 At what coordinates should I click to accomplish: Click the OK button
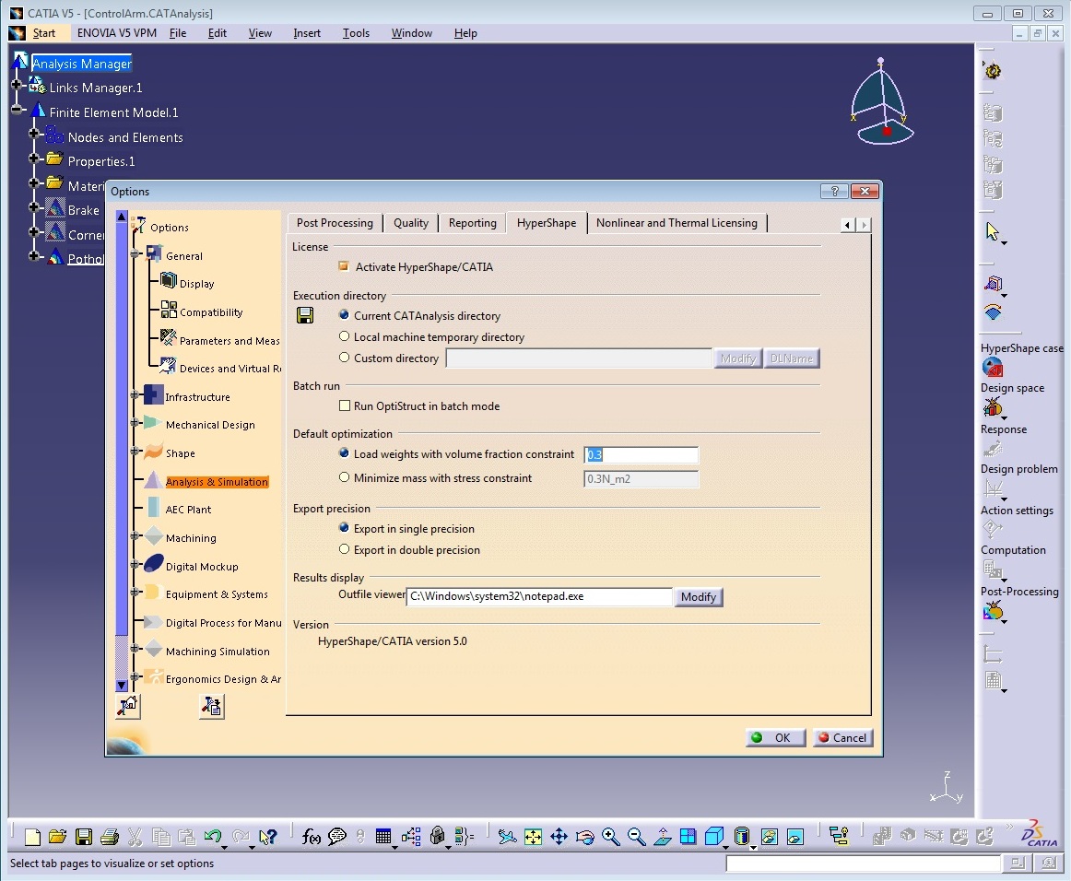coord(775,737)
